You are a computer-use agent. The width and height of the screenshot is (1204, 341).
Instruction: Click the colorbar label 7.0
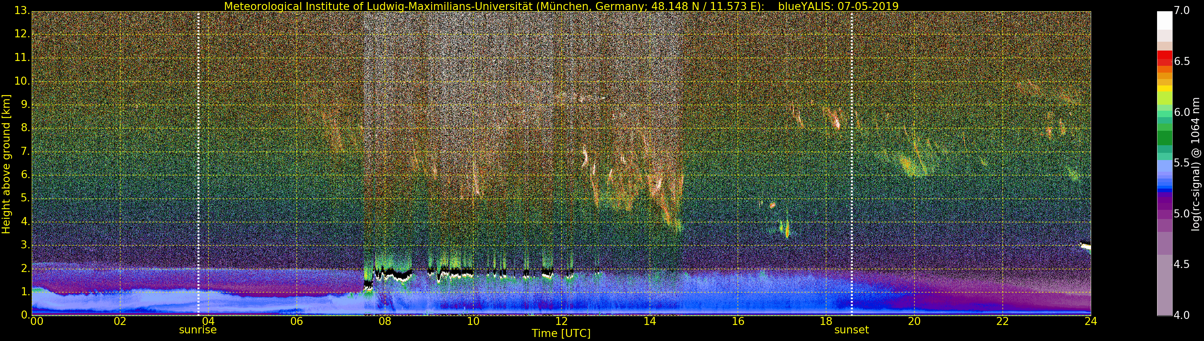tap(1182, 11)
